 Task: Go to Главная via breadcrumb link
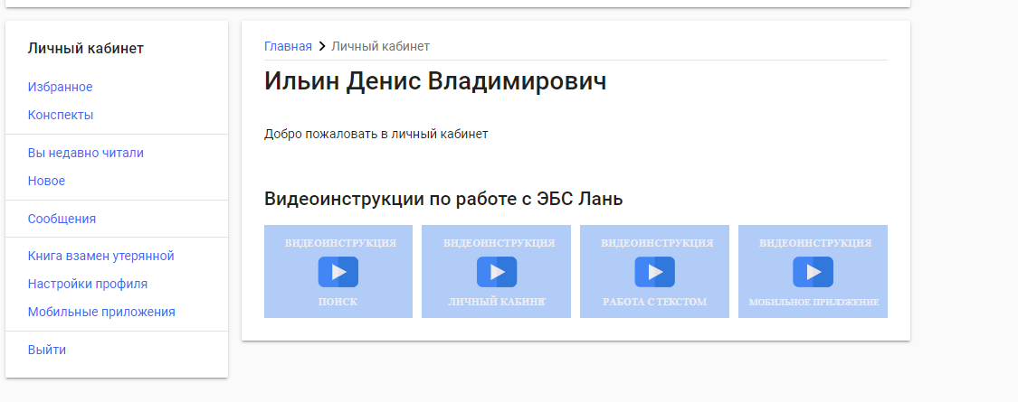tap(288, 46)
